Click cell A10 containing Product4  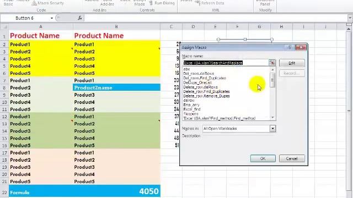(41, 102)
